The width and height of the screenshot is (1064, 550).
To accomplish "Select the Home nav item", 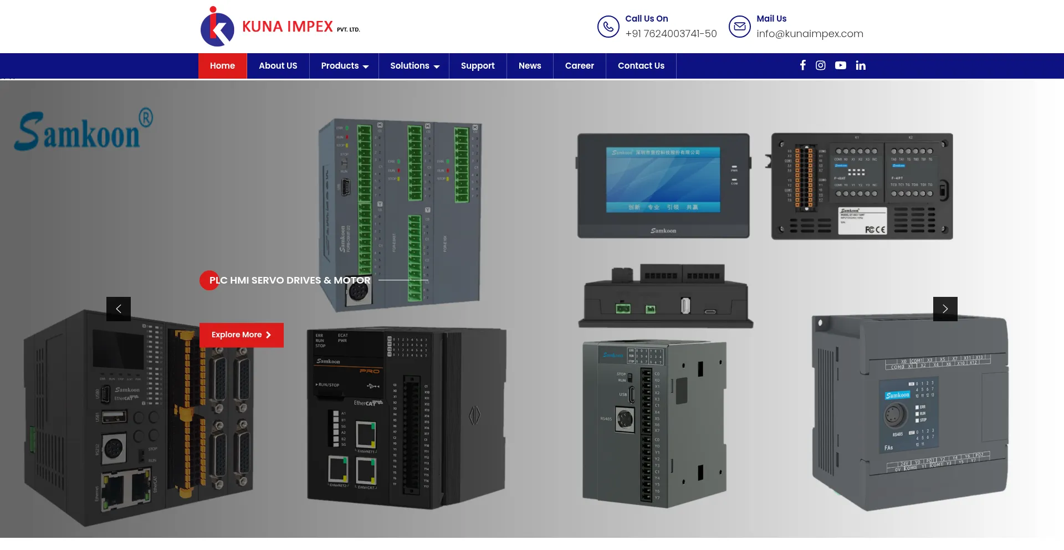I will 223,66.
